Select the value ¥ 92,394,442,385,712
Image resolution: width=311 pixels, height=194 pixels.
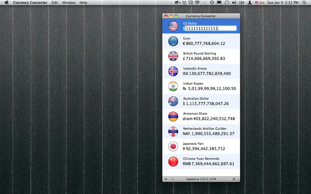(x=204, y=149)
